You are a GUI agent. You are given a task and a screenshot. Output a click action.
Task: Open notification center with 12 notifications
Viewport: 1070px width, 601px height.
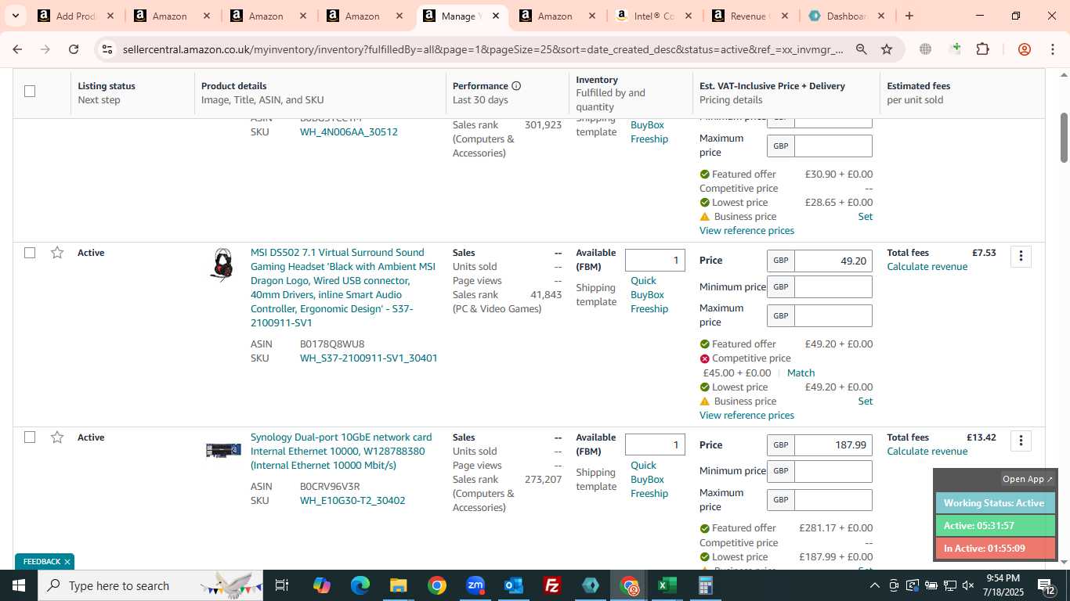1047,585
